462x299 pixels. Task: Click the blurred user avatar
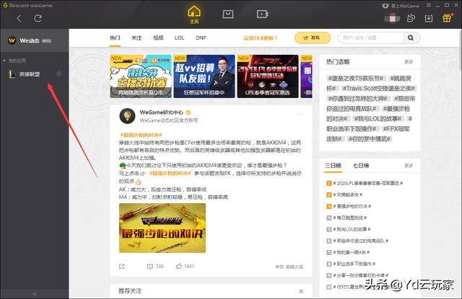click(x=392, y=19)
